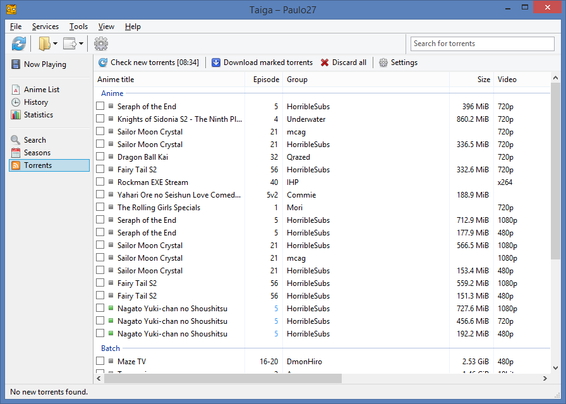Click the Now Playing sidebar icon
Screen dimensions: 566x404
pos(16,64)
